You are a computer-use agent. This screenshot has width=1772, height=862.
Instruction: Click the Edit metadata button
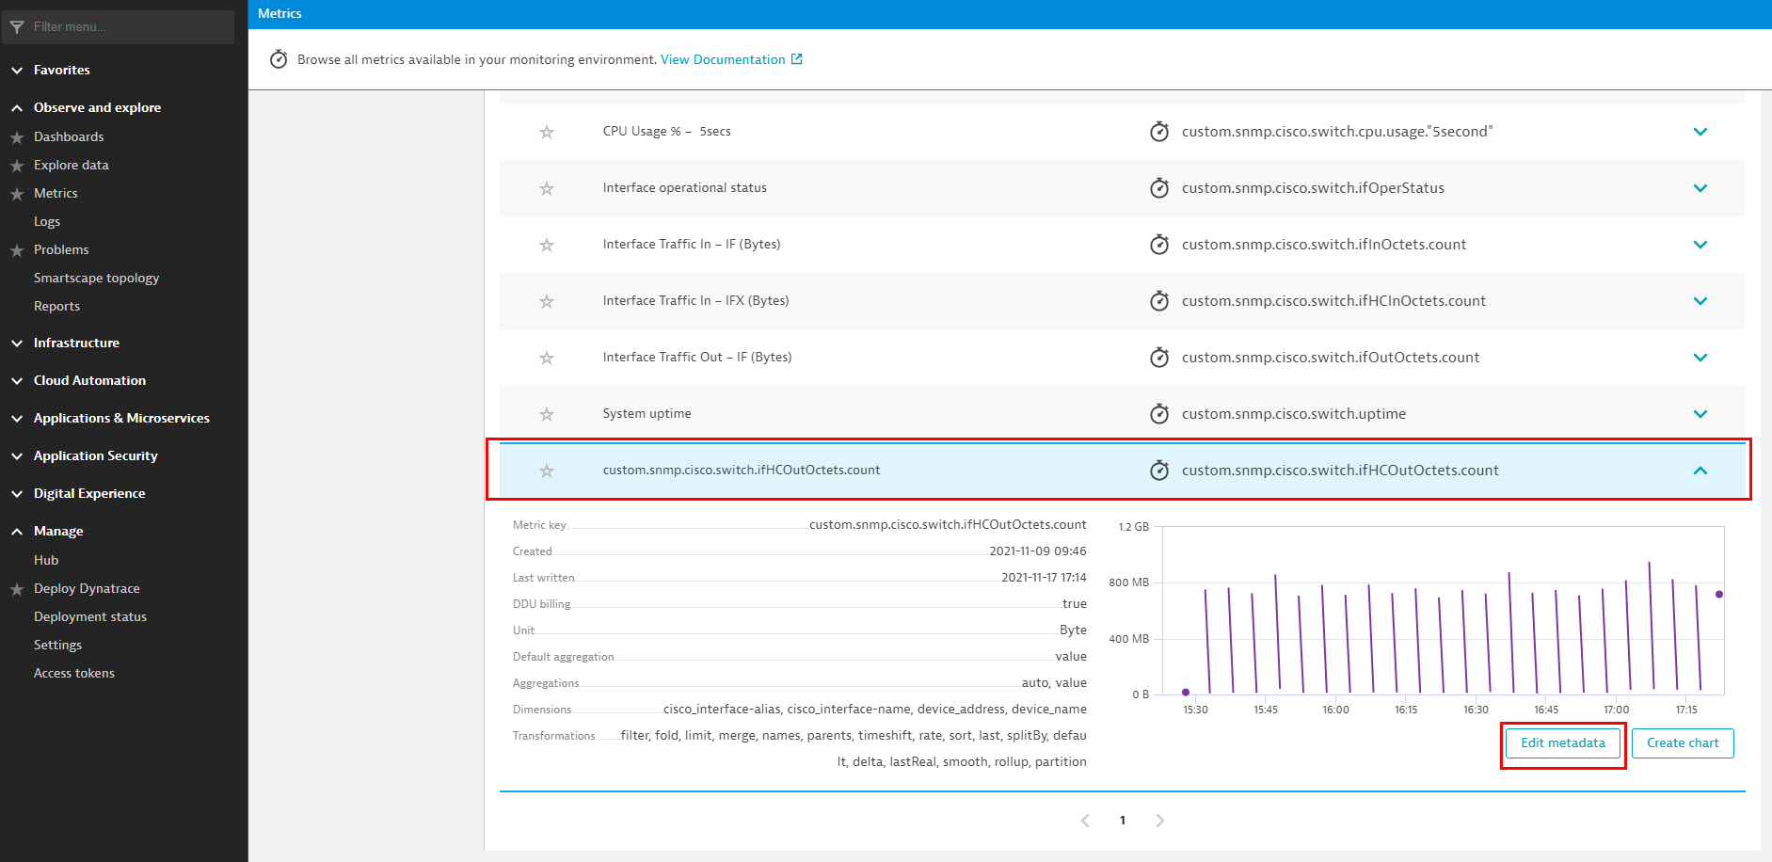[1563, 743]
